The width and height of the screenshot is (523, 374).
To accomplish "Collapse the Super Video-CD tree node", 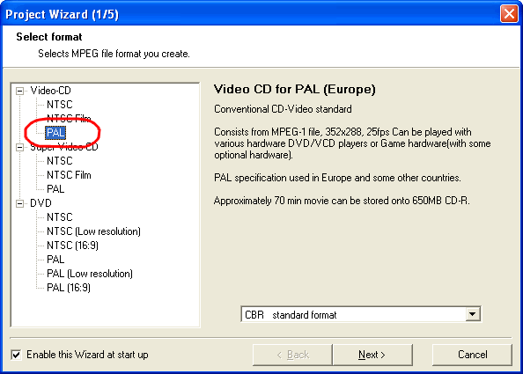I will click(19, 147).
